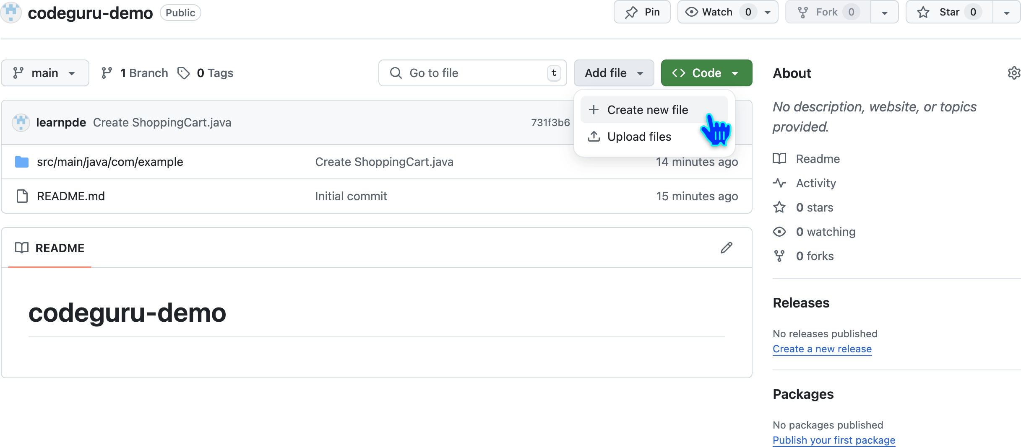Click the 15 minutes ago timestamp
The image size is (1021, 447).
pos(697,196)
